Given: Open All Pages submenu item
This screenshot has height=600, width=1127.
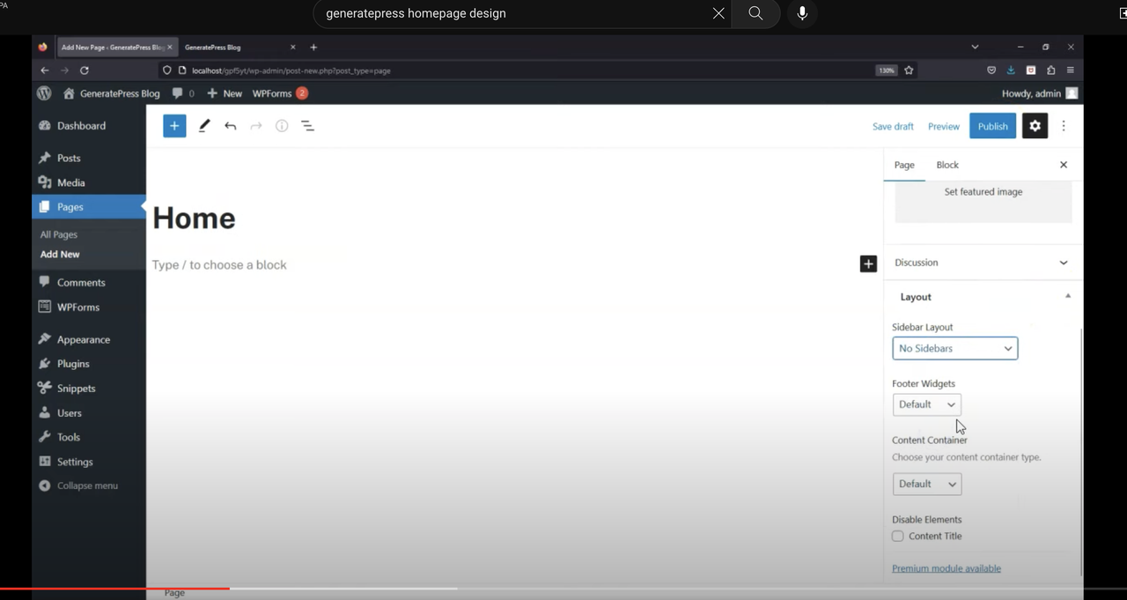Looking at the screenshot, I should point(59,234).
